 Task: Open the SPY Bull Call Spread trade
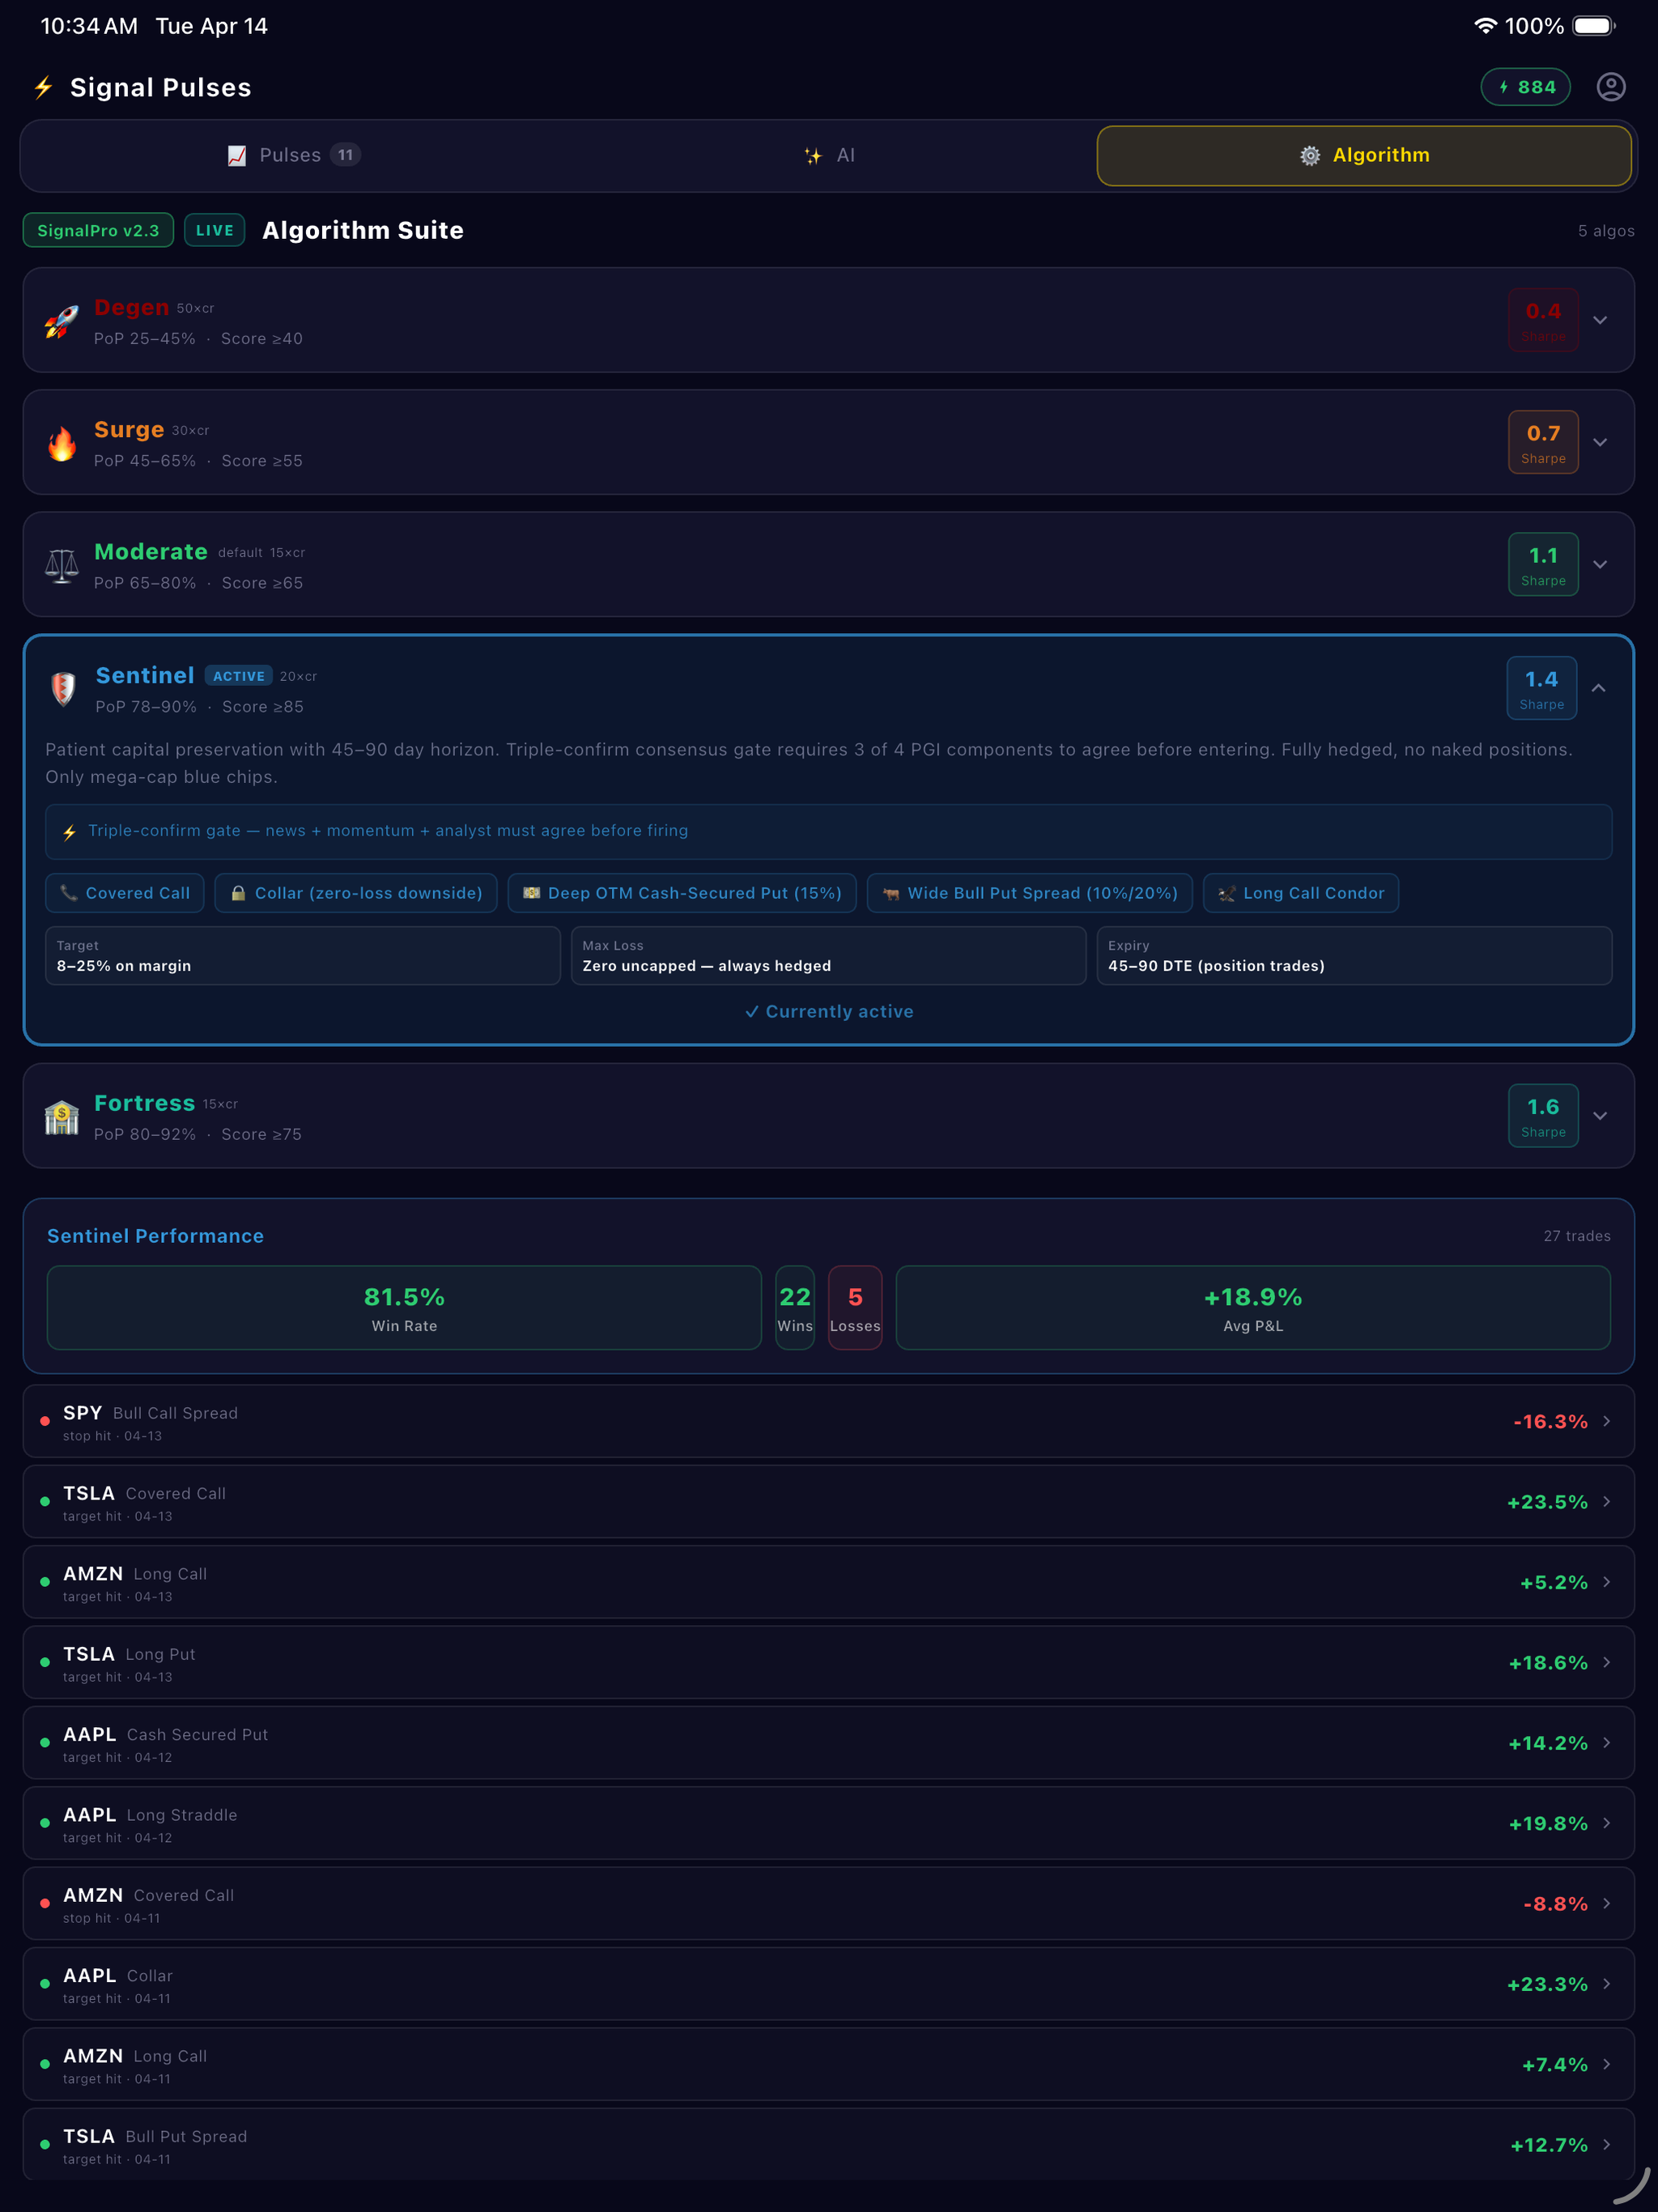[829, 1421]
